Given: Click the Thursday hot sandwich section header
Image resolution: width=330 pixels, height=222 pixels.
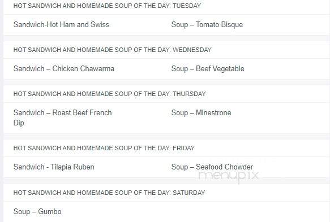Looking at the screenshot, I should pos(109,94).
